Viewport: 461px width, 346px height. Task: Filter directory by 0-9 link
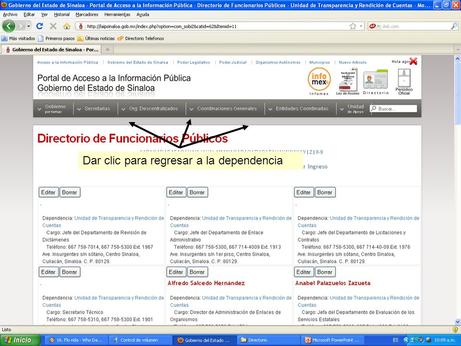tap(319, 152)
